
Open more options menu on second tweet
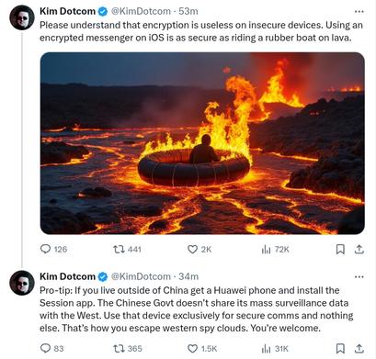point(359,276)
